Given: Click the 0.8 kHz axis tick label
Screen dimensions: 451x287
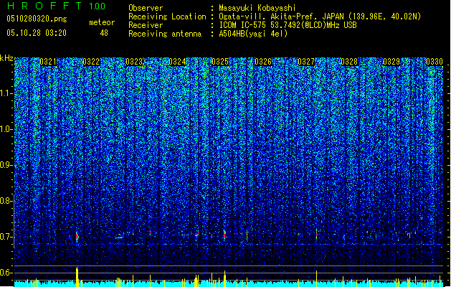Looking at the screenshot, I should coord(6,201).
